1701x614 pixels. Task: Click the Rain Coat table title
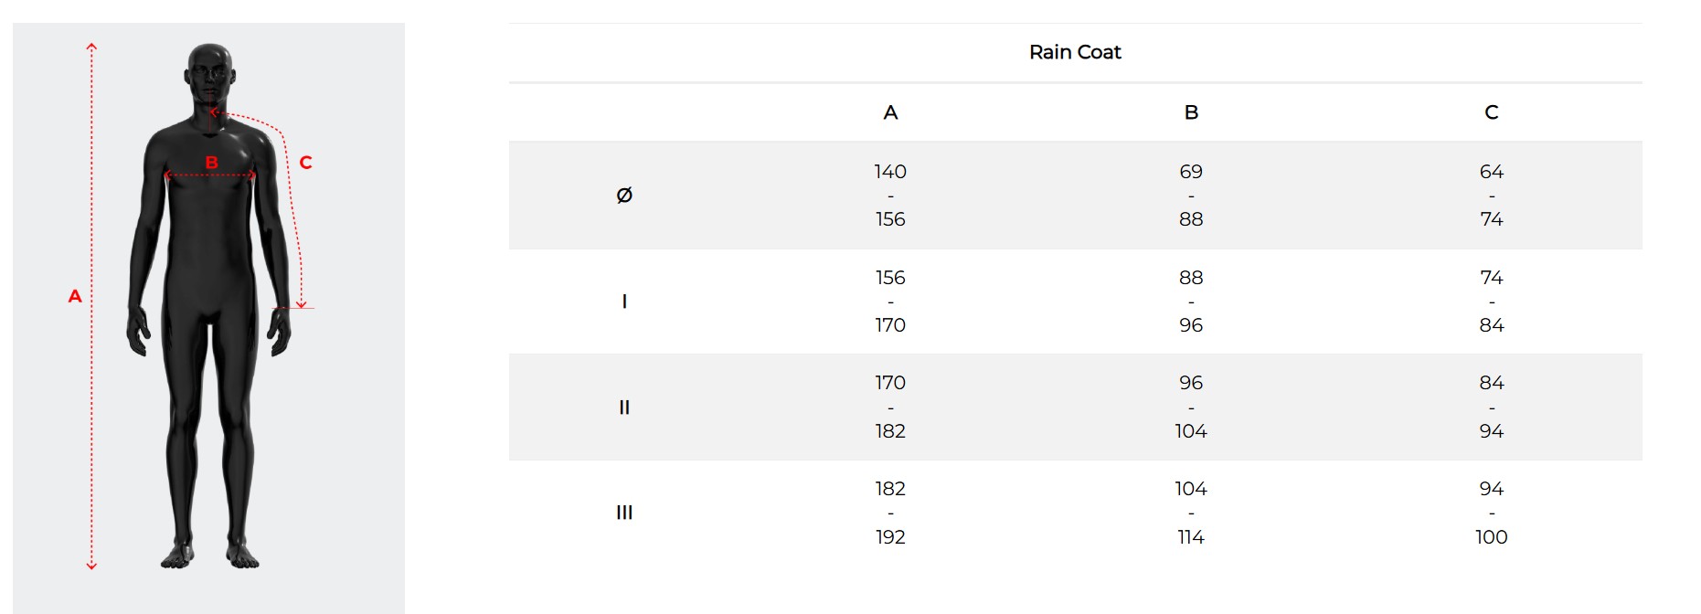tap(1075, 52)
